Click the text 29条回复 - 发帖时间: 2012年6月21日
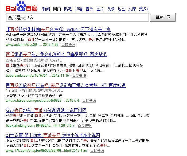Screen dimensions: 187x156 coord(34,60)
